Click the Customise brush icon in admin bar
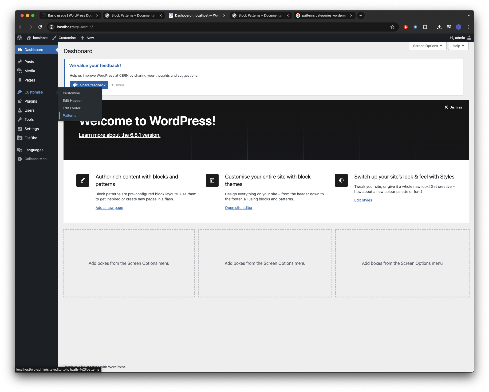 54,38
